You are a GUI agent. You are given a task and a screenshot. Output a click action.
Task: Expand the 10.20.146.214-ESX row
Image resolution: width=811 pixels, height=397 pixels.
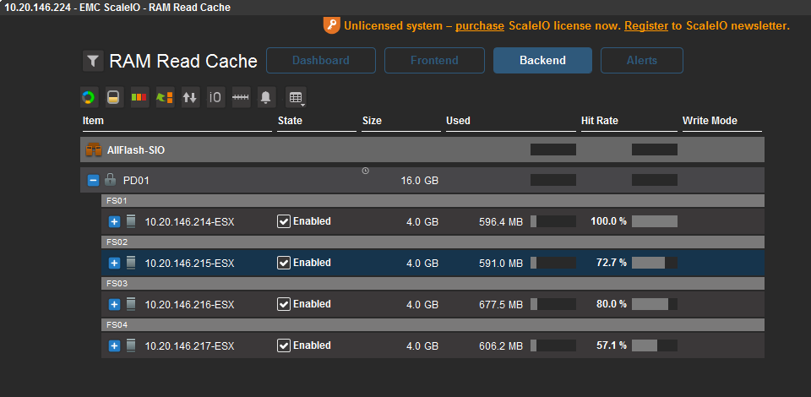pos(114,222)
